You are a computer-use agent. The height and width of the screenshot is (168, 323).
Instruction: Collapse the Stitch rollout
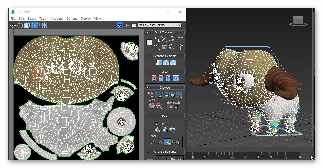click(x=147, y=72)
